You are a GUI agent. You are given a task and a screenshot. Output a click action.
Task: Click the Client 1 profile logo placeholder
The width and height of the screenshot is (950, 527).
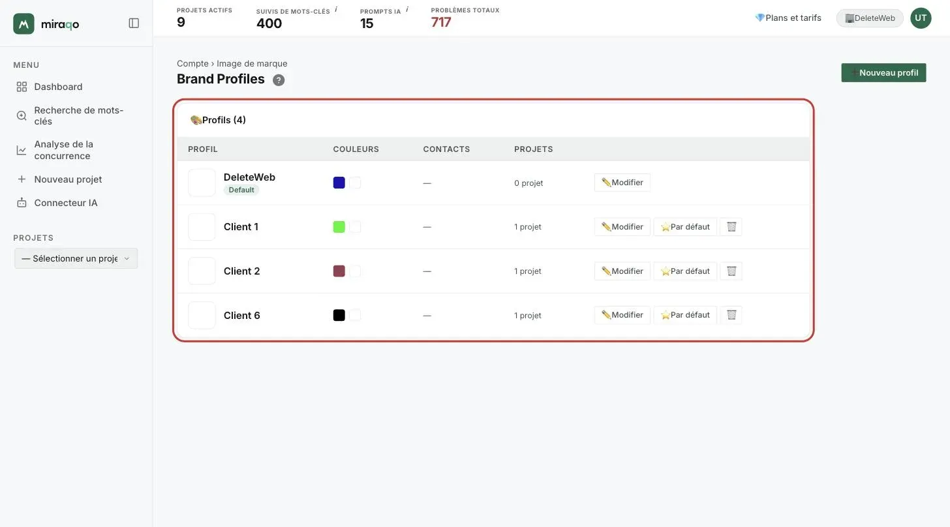(202, 227)
